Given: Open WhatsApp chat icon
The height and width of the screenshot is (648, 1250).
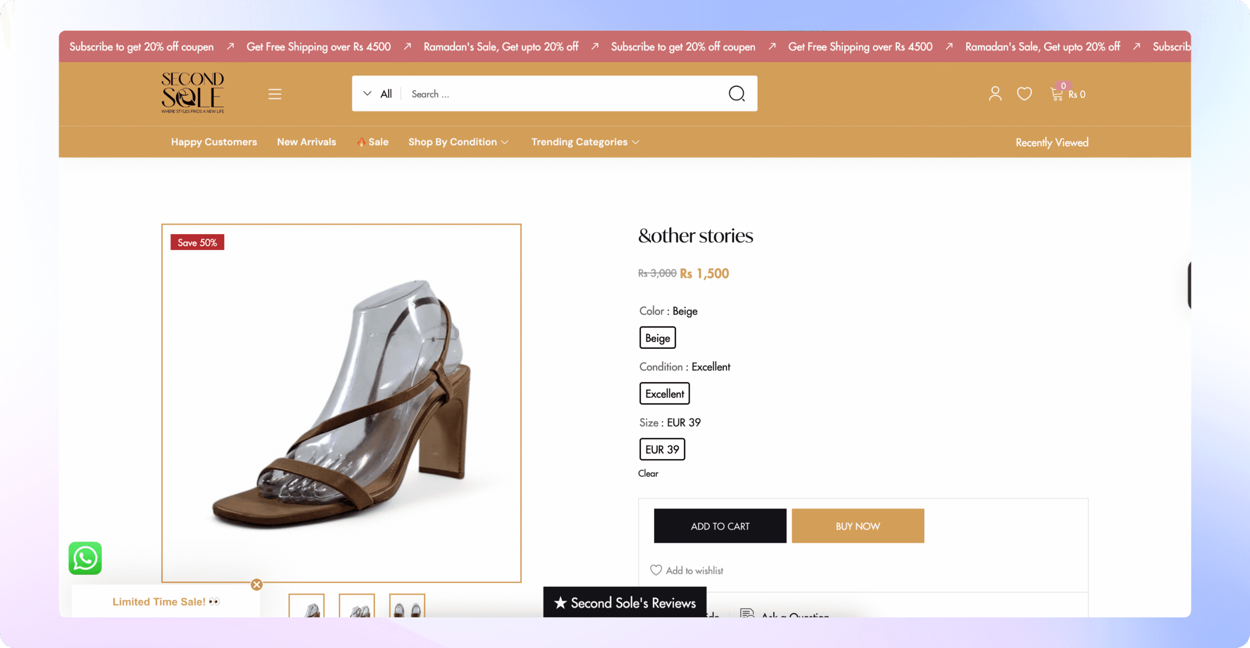Looking at the screenshot, I should click(85, 558).
